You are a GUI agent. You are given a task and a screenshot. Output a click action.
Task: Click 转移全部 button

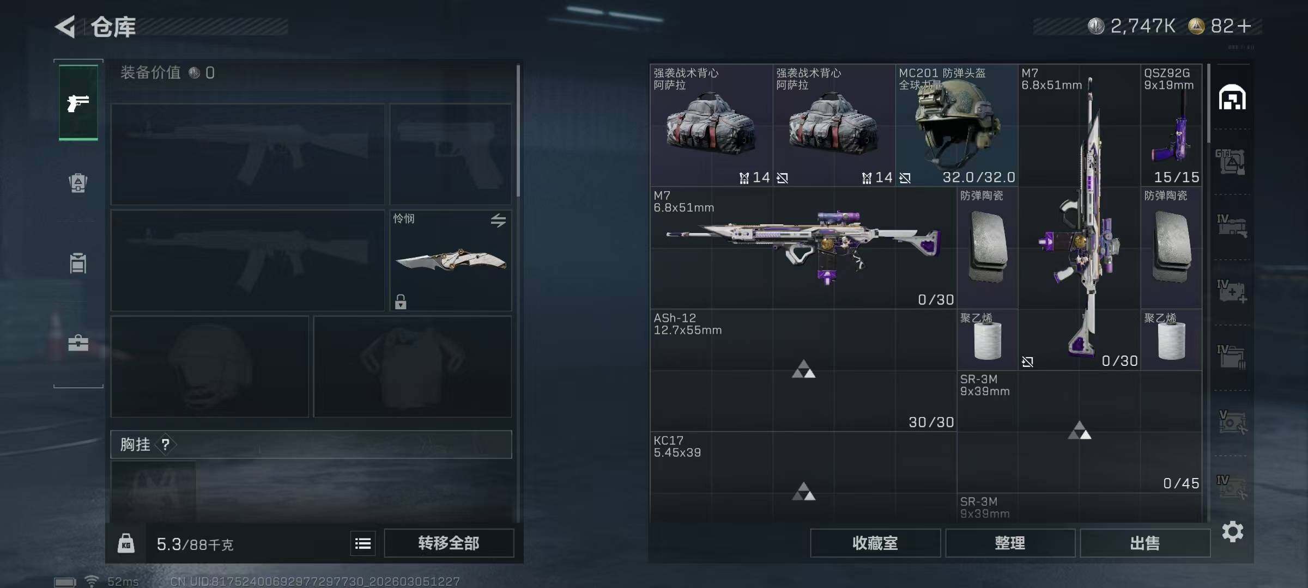[449, 543]
